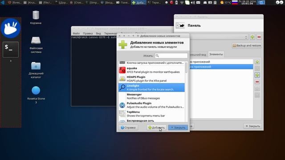Select the Messenger plugin row
The image size is (285, 160).
[151, 96]
